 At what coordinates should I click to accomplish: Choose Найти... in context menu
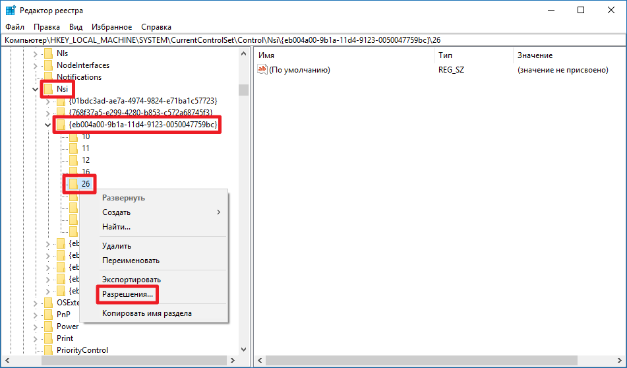116,227
